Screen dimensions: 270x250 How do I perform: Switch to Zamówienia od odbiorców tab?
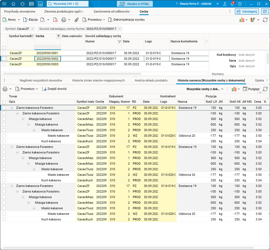pos(111,12)
